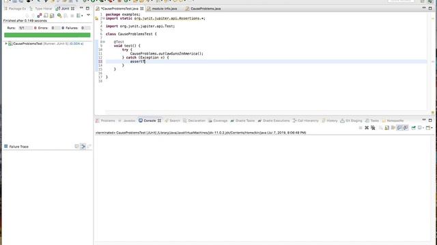This screenshot has height=245, width=437.
Task: Click the disabled Stop JUnit Test Run icon
Action: 72,16
